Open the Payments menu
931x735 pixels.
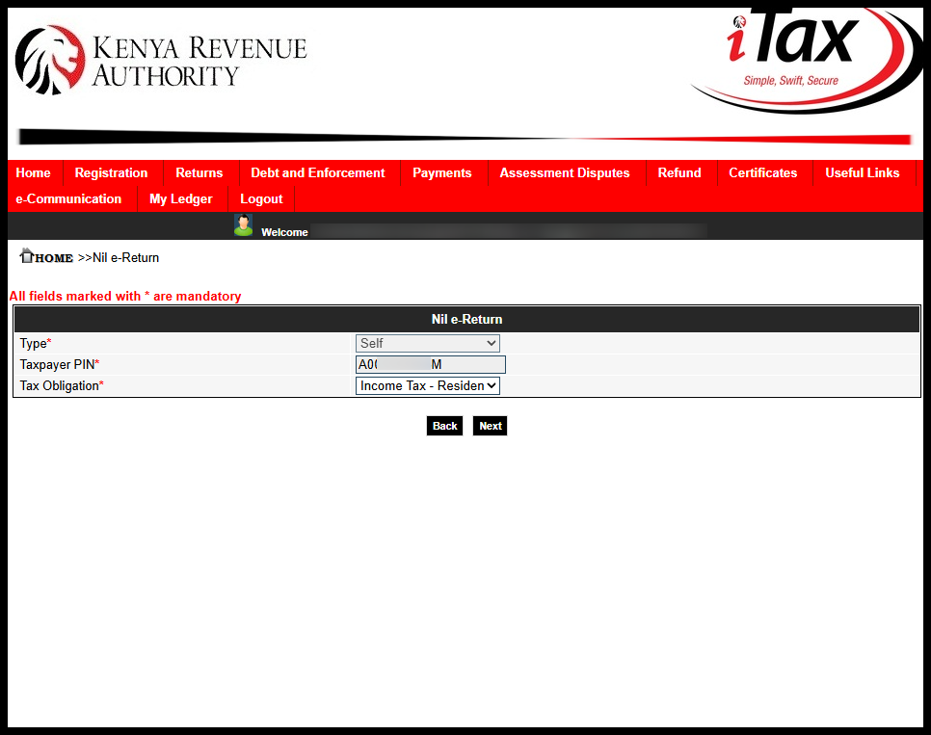pyautogui.click(x=441, y=173)
